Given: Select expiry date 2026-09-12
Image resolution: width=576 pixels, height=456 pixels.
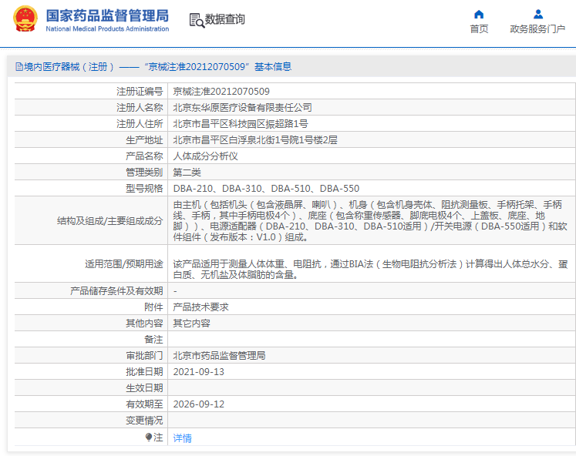Looking at the screenshot, I should (198, 404).
